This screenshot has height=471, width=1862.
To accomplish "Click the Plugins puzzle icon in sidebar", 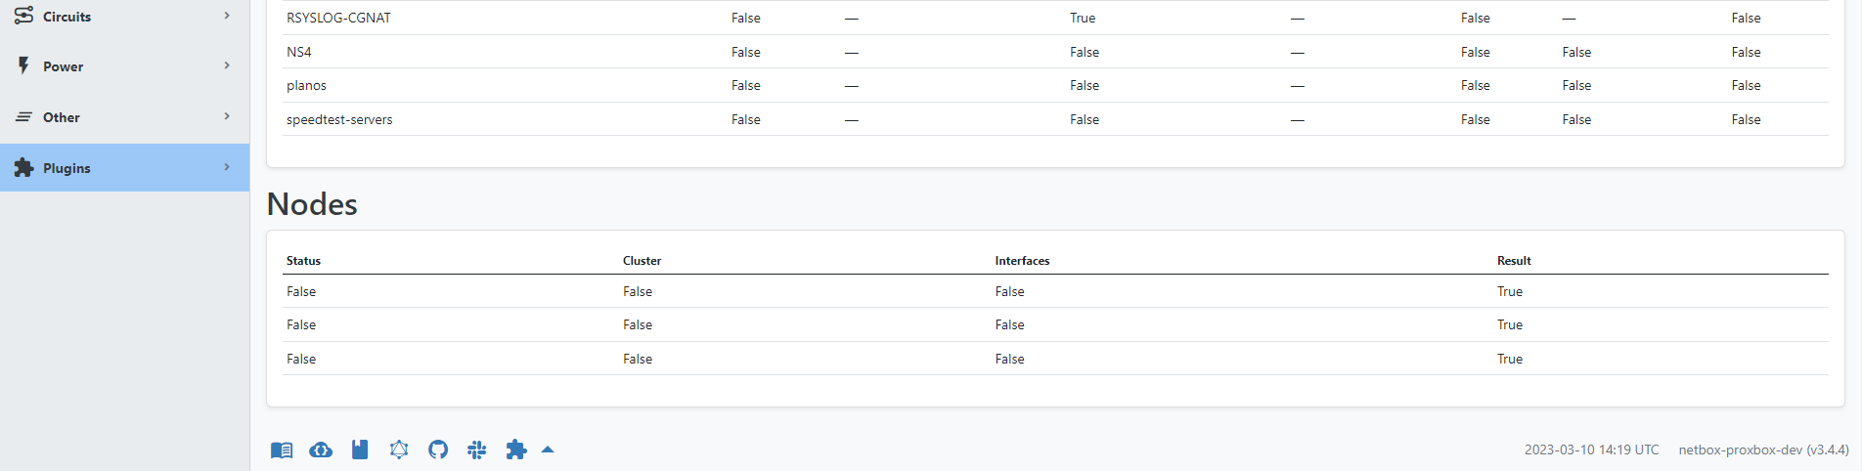I will click(23, 168).
